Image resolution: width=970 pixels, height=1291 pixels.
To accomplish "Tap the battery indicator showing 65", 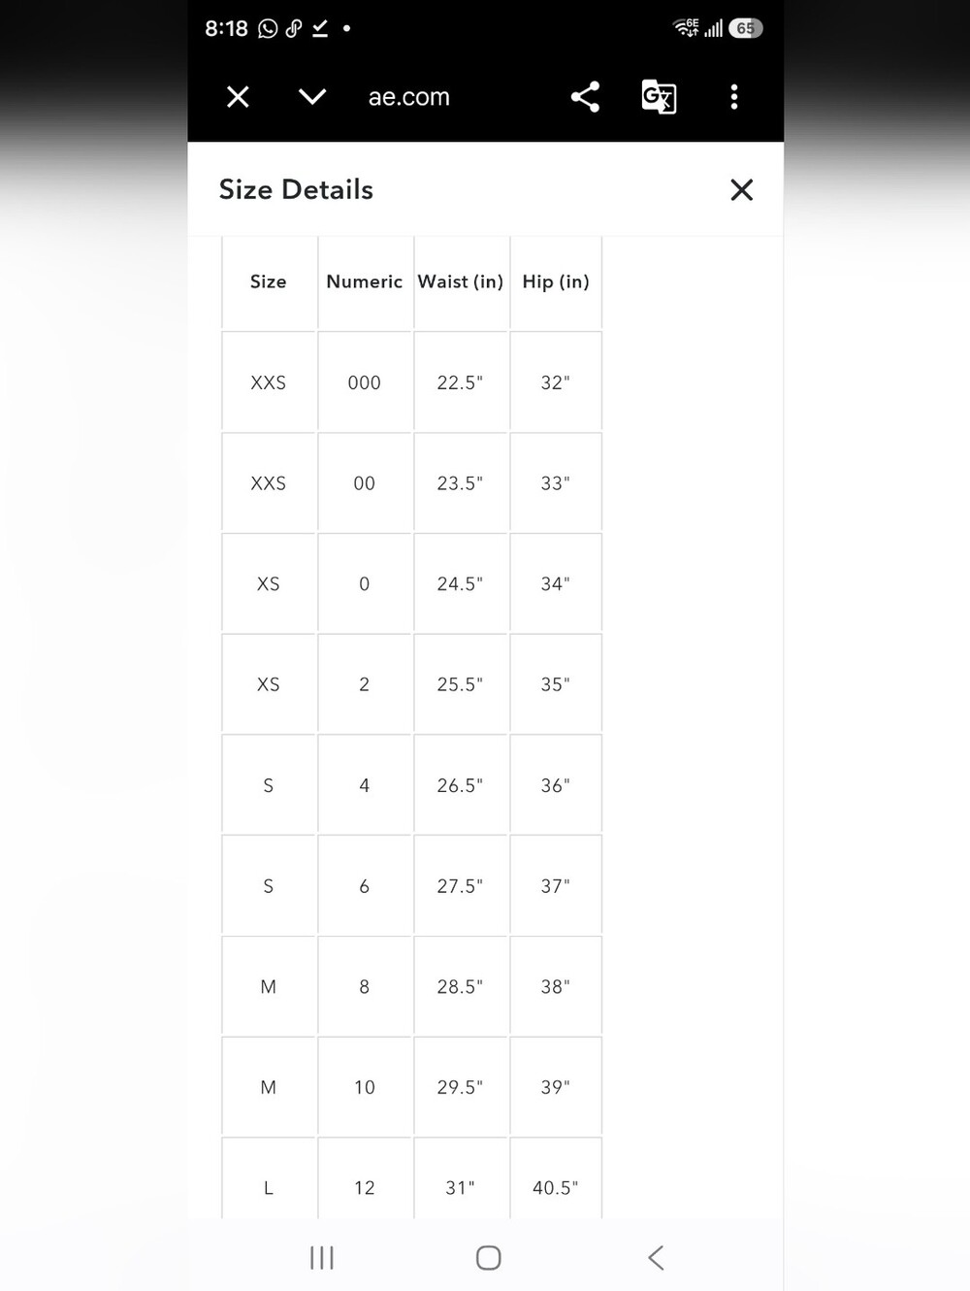I will (745, 28).
